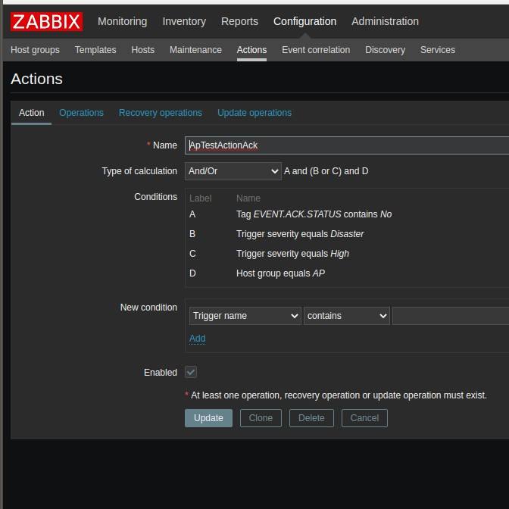Open the Inventory menu

pos(184,21)
